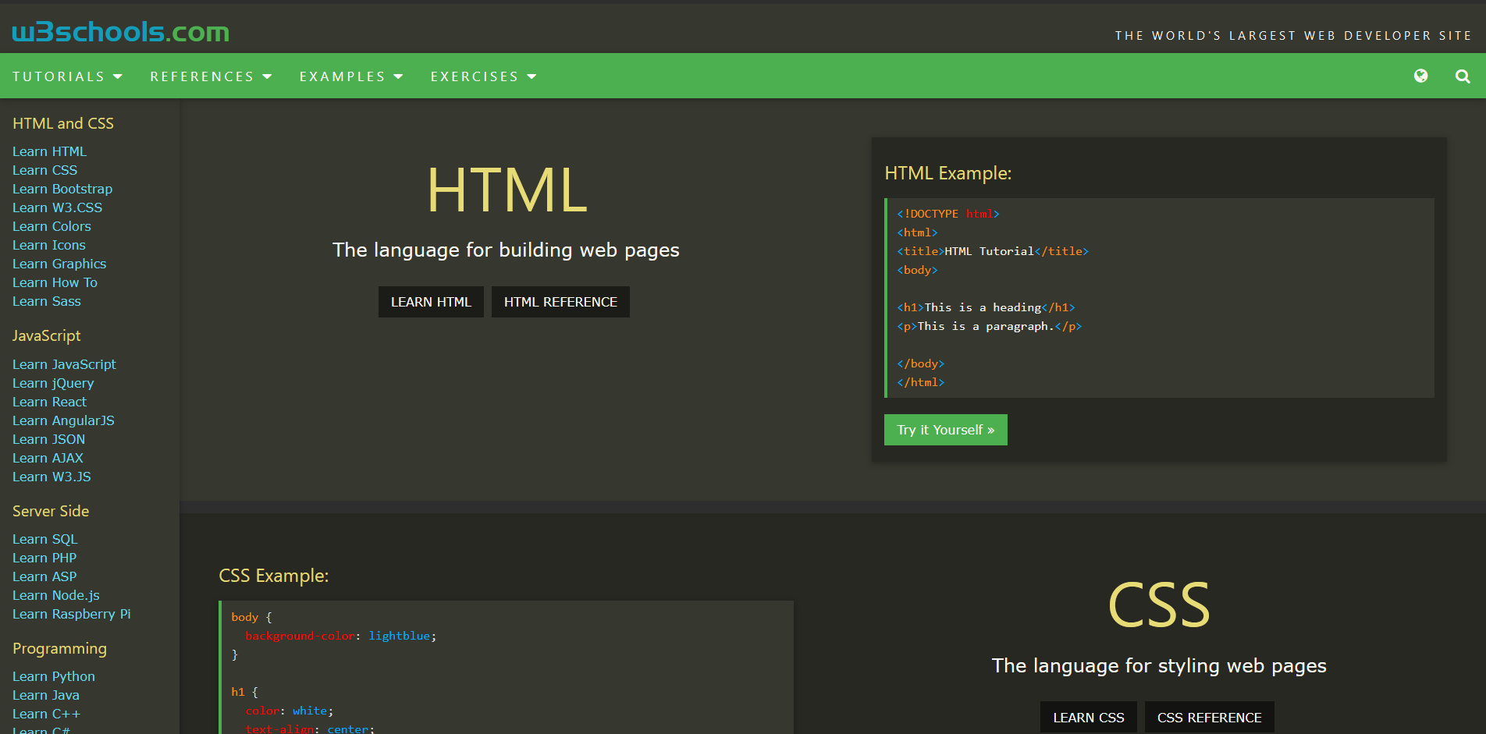
Task: Click the Programming sidebar heading
Action: pyautogui.click(x=59, y=648)
